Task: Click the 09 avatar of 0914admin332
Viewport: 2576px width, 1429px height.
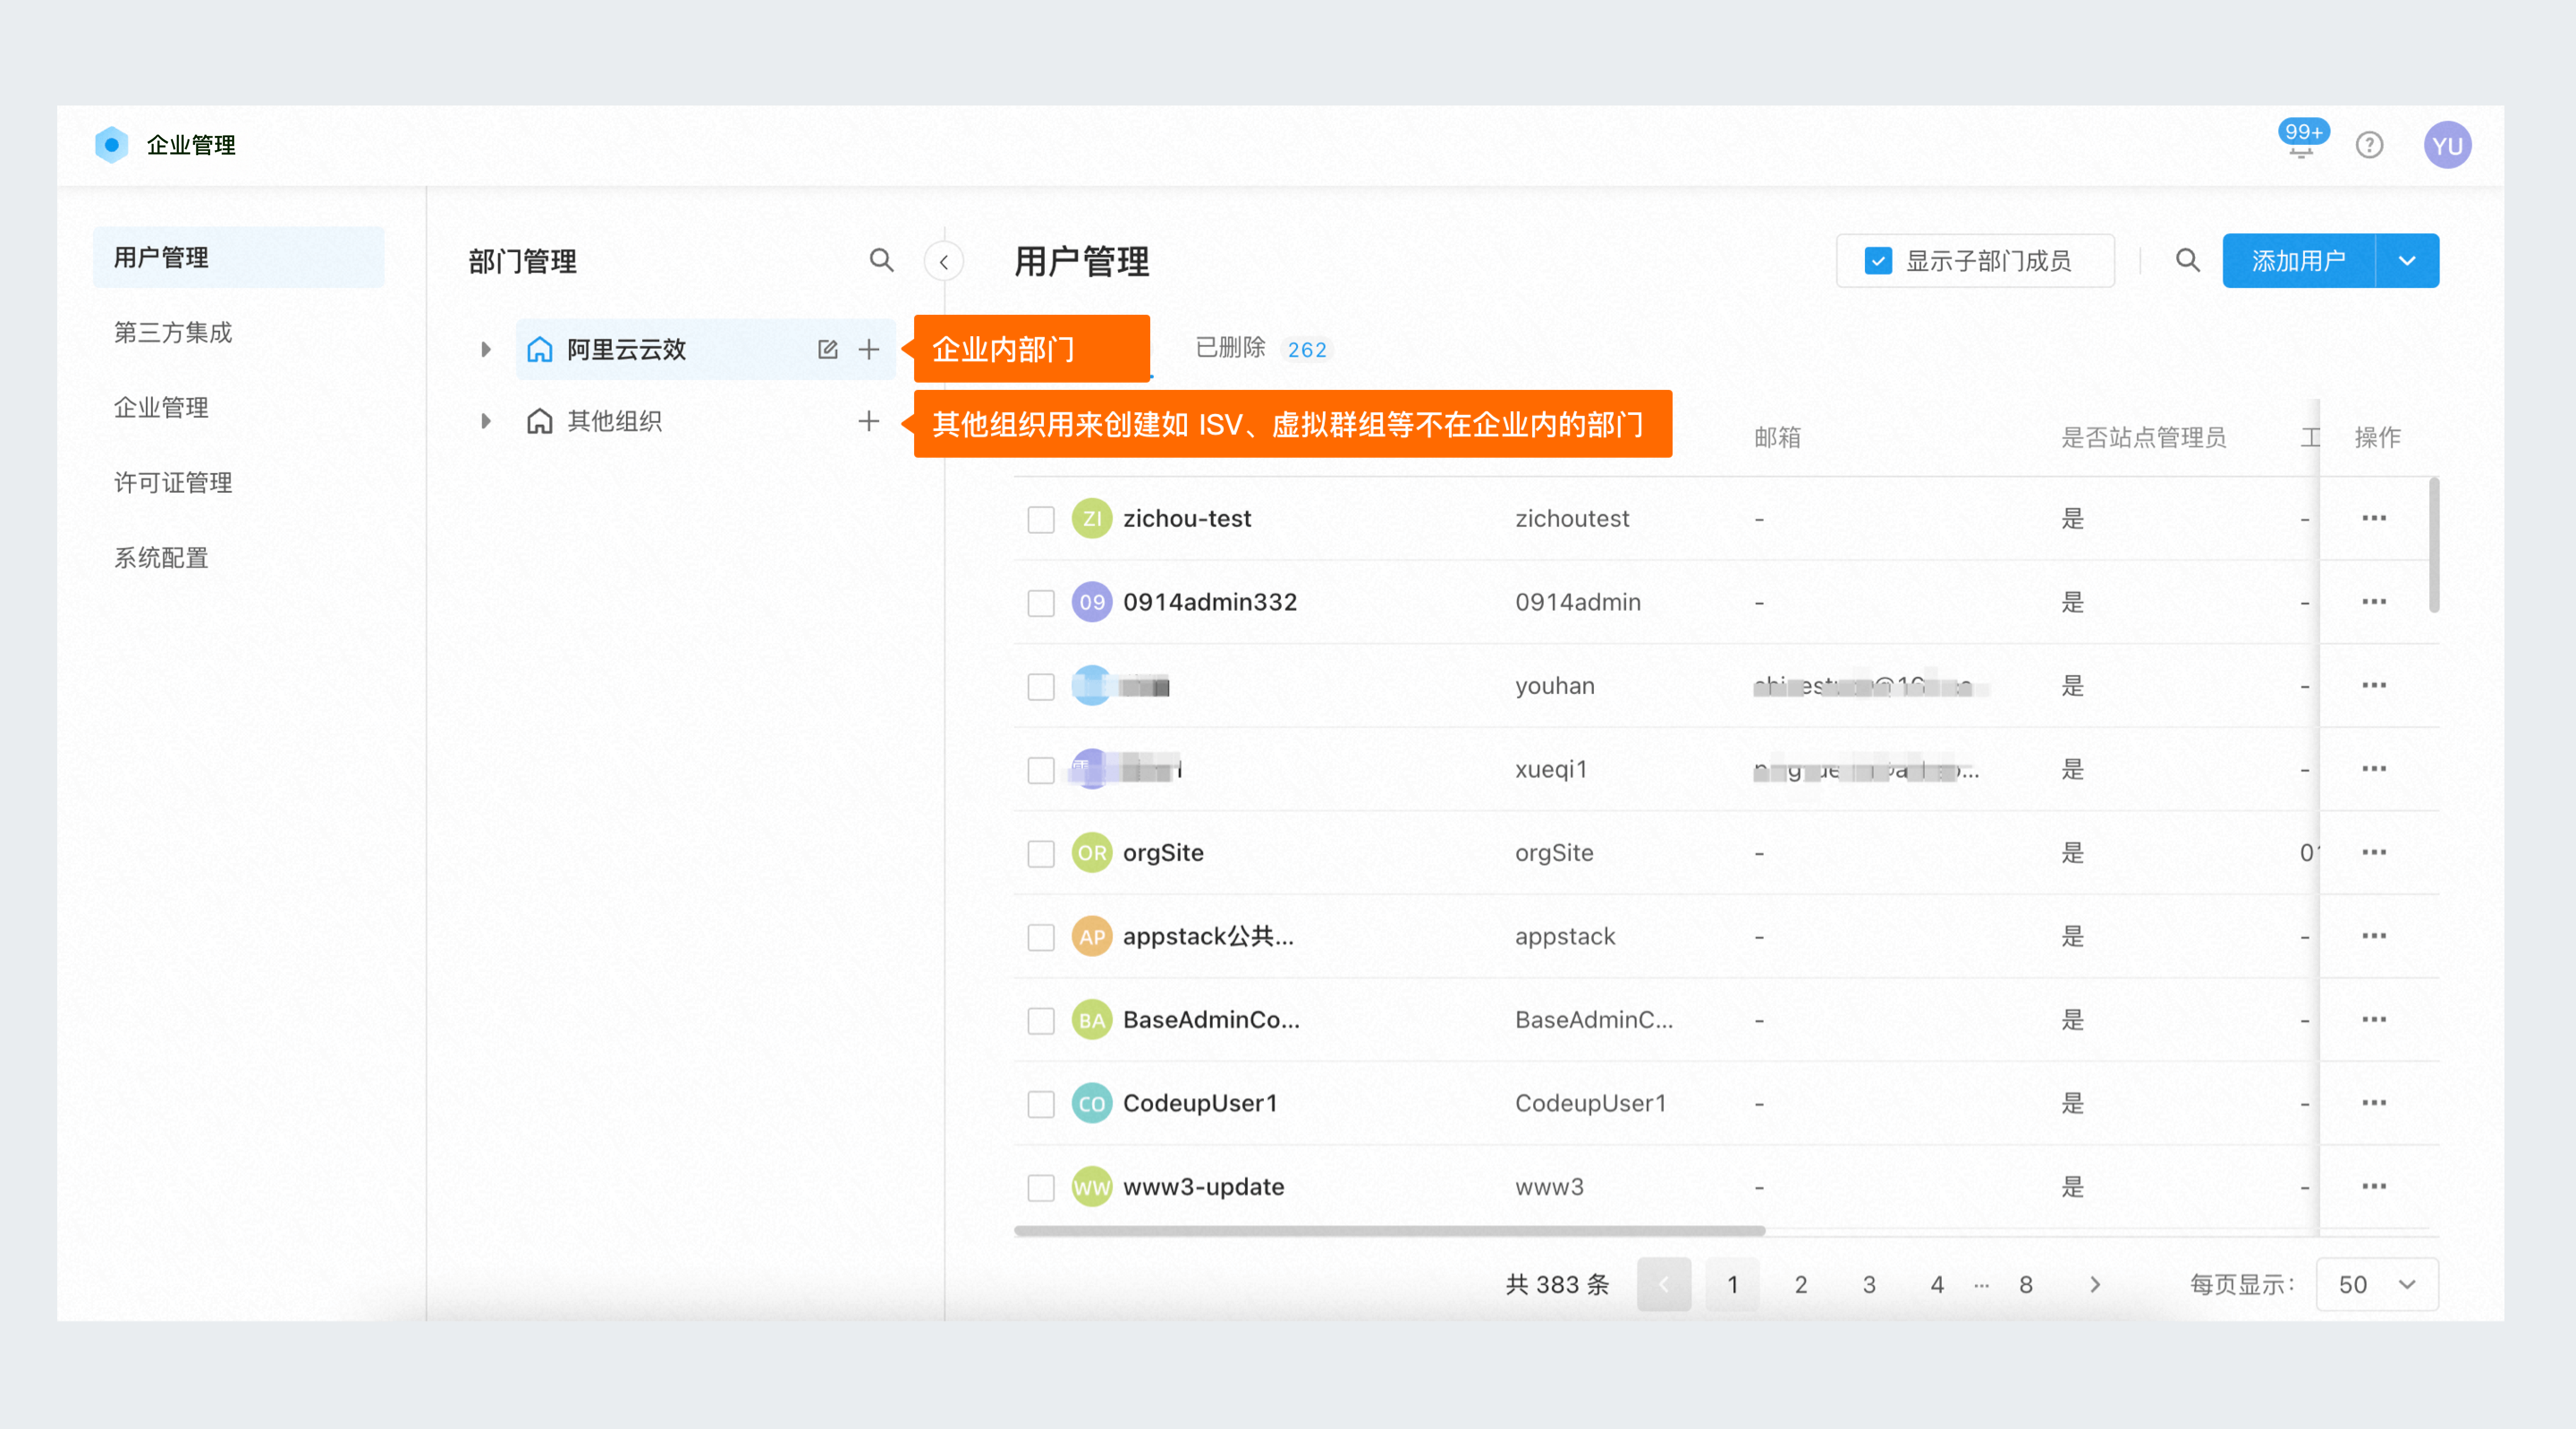Action: pyautogui.click(x=1091, y=602)
